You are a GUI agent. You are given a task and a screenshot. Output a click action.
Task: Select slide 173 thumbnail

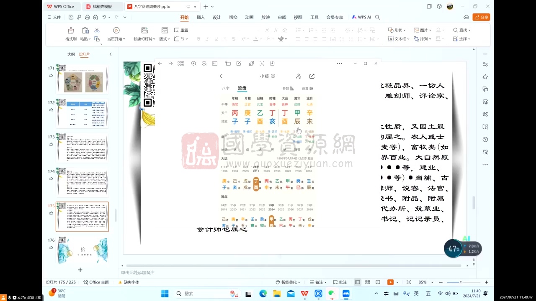(x=82, y=148)
